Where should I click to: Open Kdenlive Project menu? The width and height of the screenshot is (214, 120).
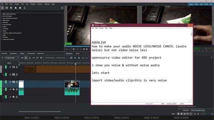tap(17, 4)
